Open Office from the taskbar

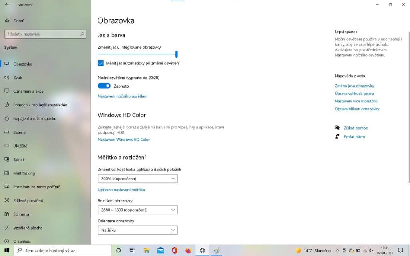coord(175,250)
